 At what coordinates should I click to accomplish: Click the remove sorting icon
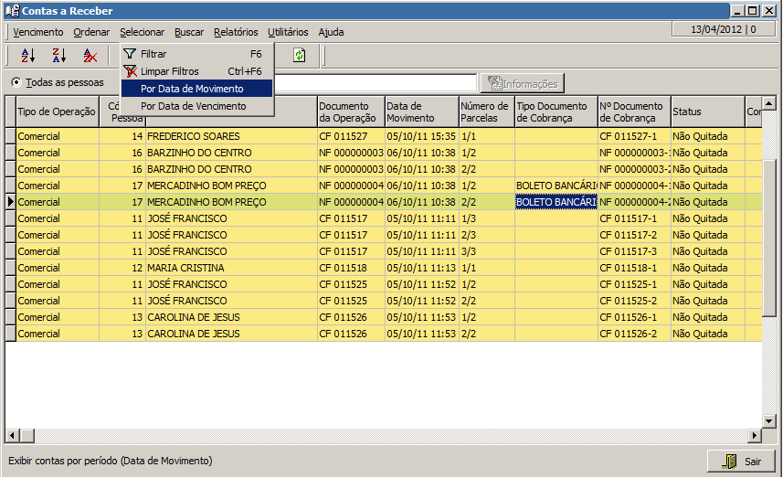[90, 56]
